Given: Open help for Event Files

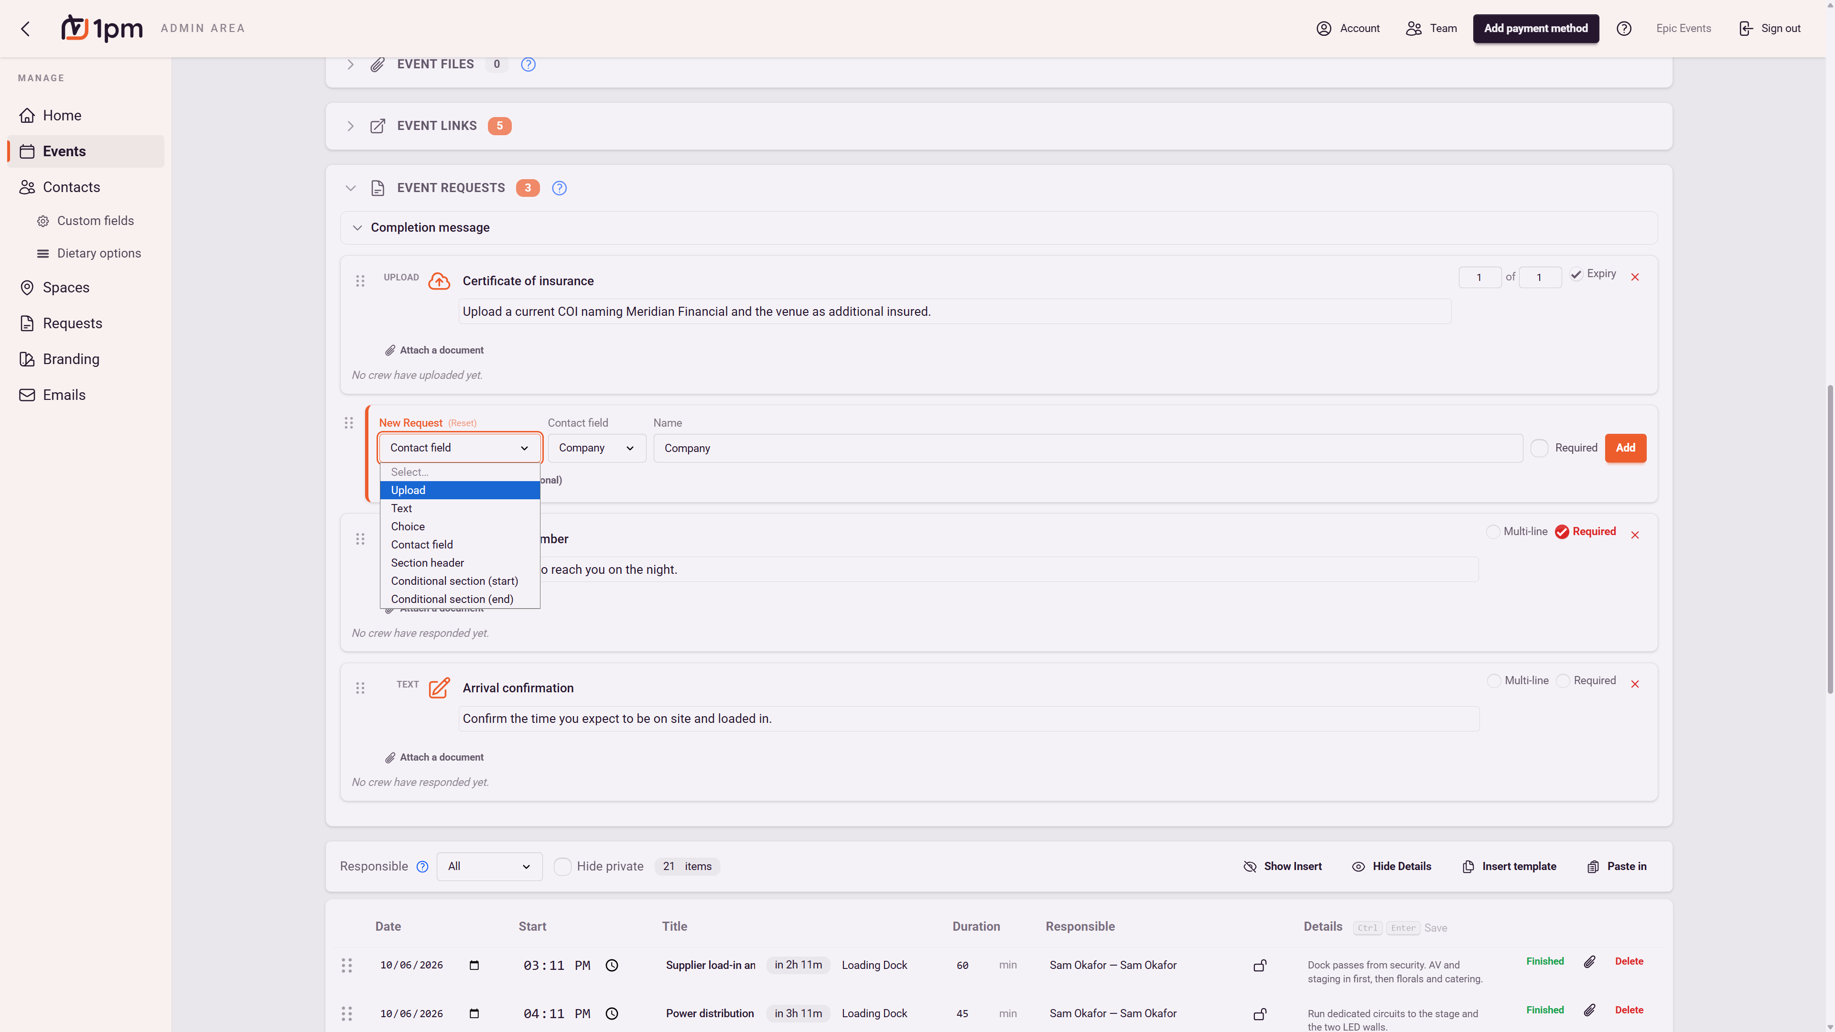Looking at the screenshot, I should [x=528, y=64].
